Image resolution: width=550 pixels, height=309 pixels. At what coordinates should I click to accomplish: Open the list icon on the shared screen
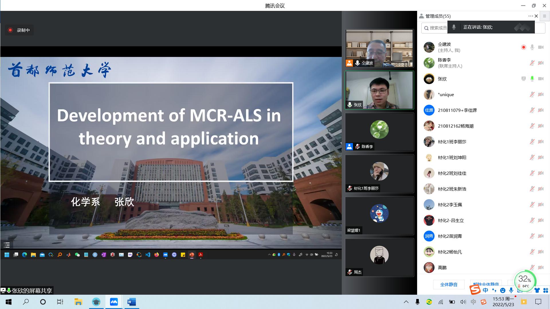(x=7, y=245)
